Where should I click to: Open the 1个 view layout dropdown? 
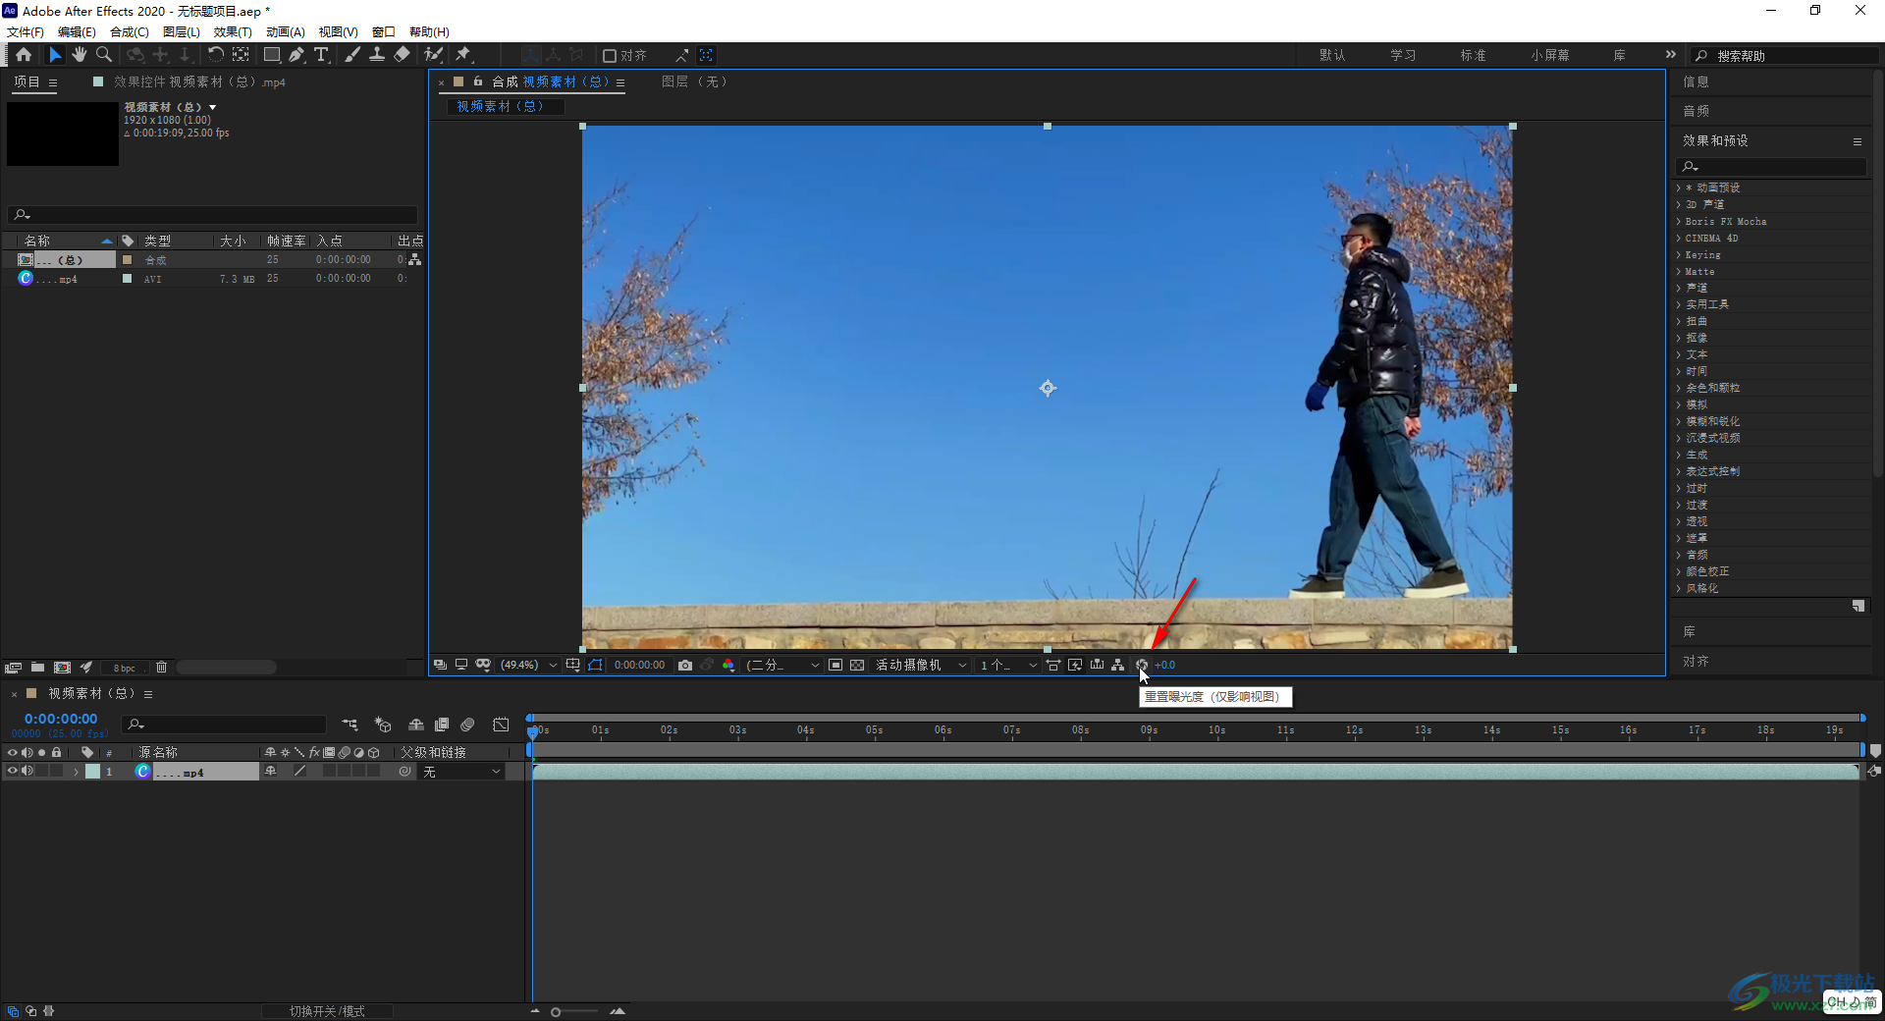[x=1007, y=665]
